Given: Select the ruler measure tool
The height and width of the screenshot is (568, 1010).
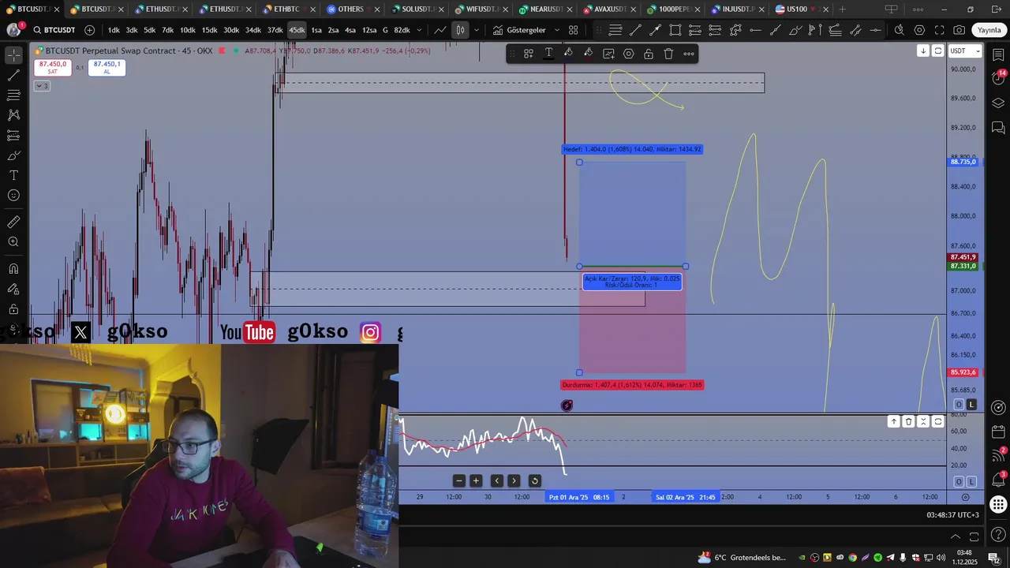Looking at the screenshot, I should (x=13, y=222).
